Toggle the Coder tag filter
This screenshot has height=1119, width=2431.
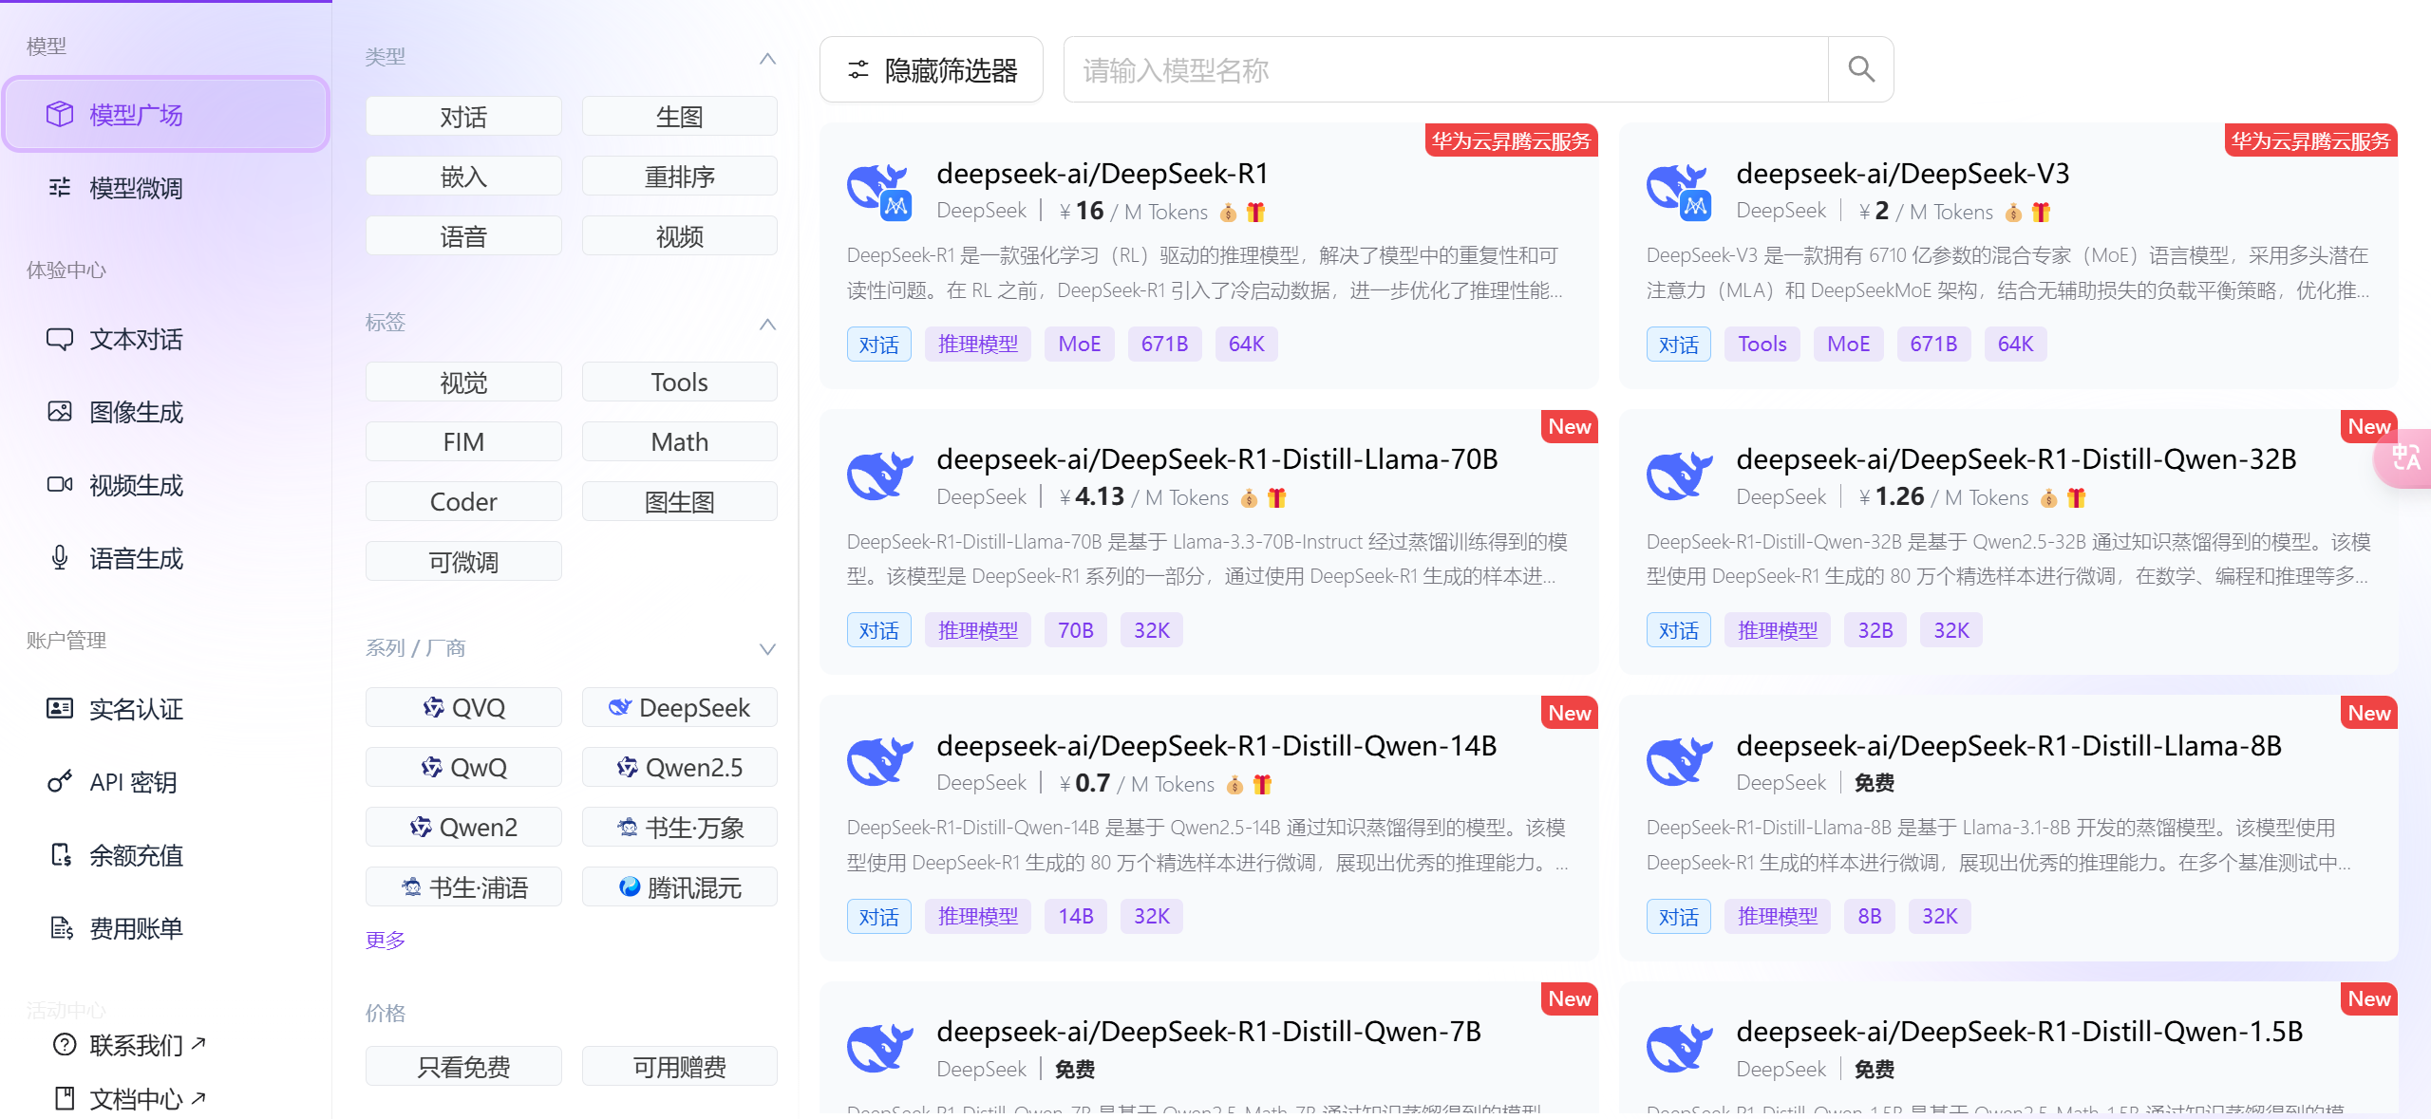[463, 502]
